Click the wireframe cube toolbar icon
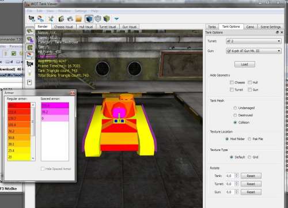Screen dimensions: 288x208 98,19
